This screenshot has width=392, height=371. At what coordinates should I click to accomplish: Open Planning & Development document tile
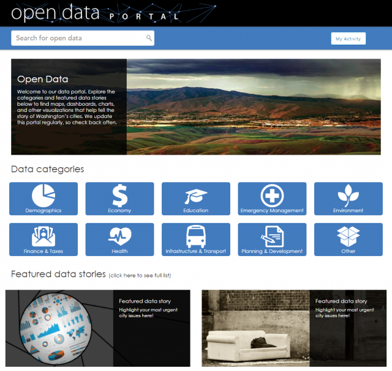[x=272, y=240]
